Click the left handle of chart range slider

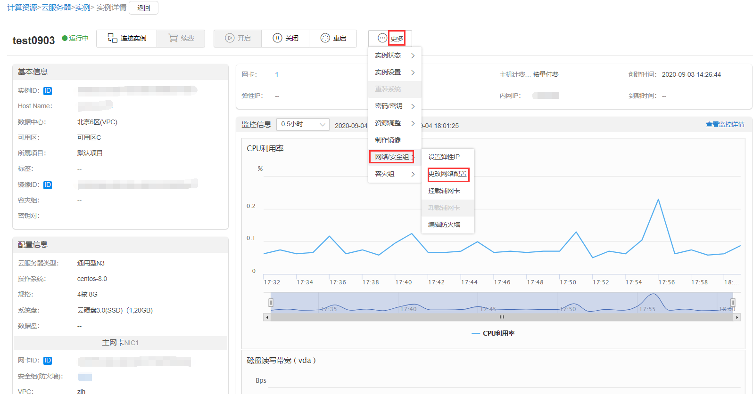pos(271,302)
